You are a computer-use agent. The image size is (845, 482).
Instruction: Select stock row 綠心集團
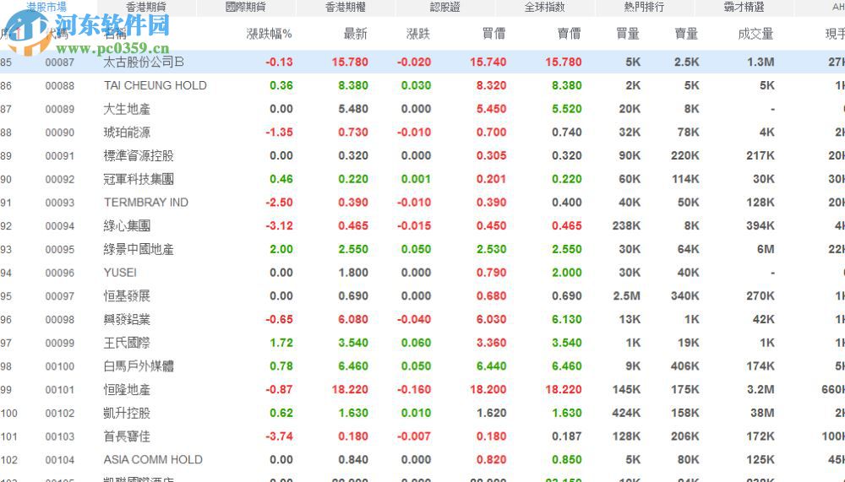tap(422, 225)
